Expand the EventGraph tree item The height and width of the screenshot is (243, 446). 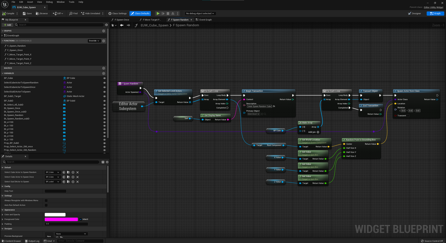[x=3, y=36]
